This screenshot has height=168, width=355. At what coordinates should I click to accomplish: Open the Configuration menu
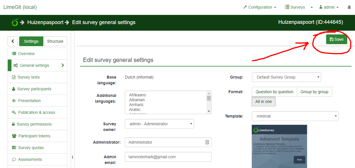(260, 7)
